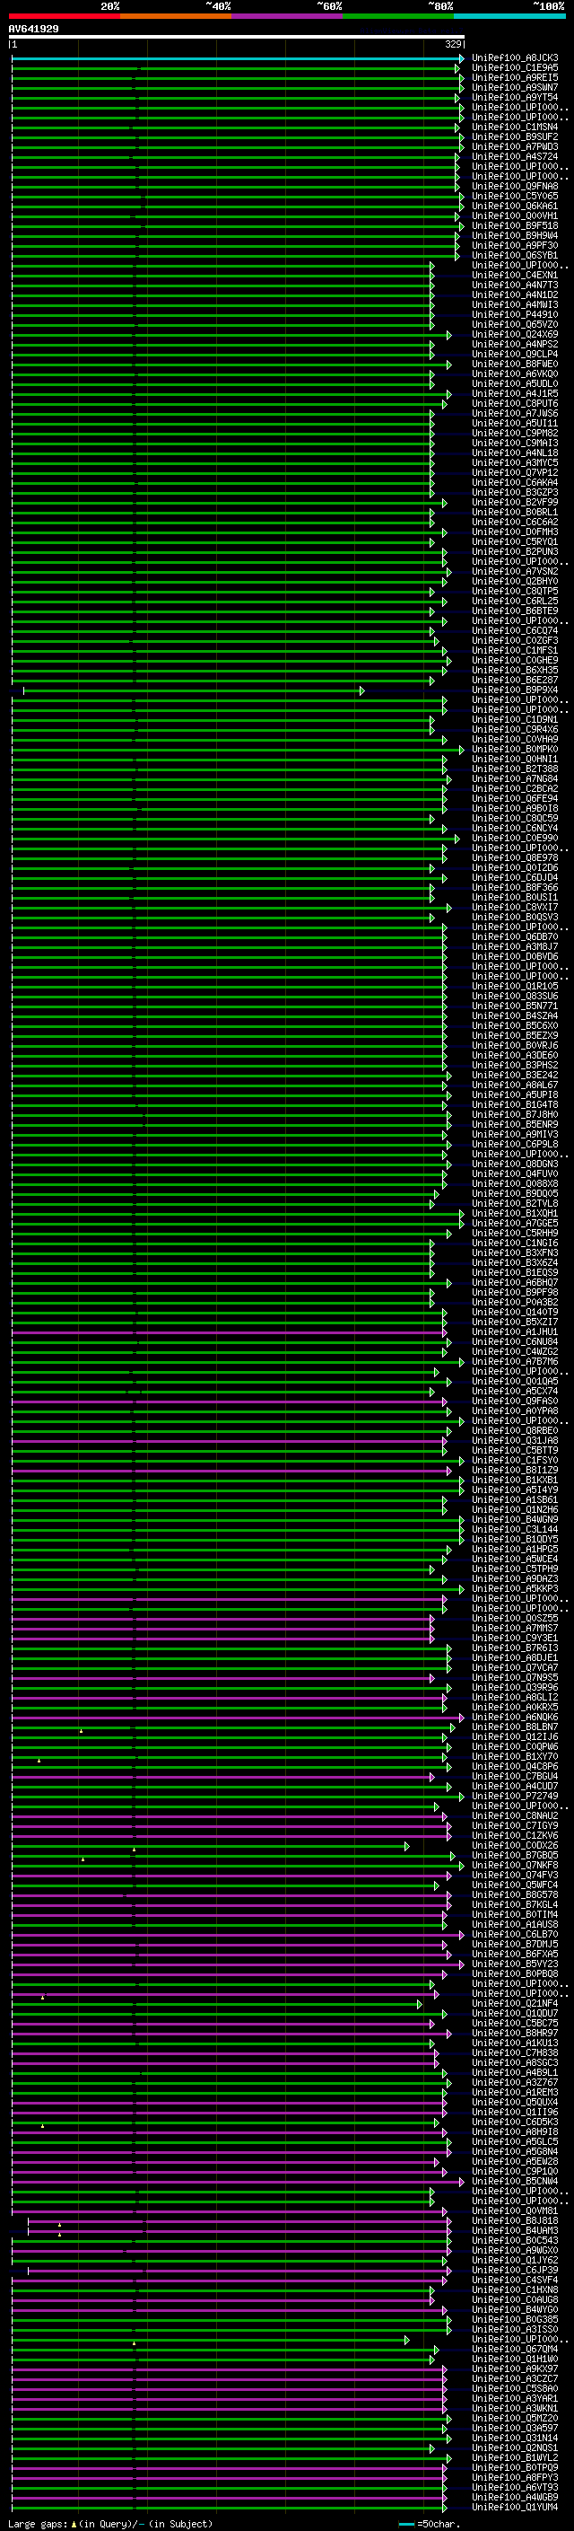This screenshot has height=2531, width=574.
Task: Click the UniRef100_B9F518 label
Action: coord(515,226)
